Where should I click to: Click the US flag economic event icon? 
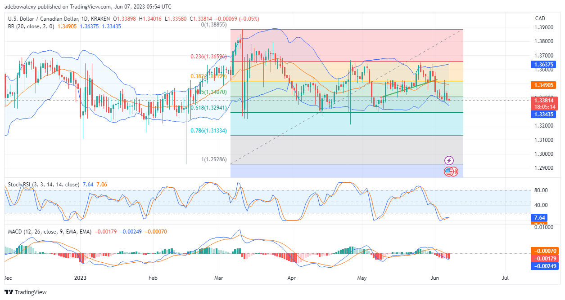448,171
